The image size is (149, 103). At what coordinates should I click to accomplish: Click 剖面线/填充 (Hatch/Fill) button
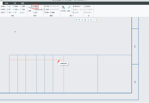[x=54, y=6]
